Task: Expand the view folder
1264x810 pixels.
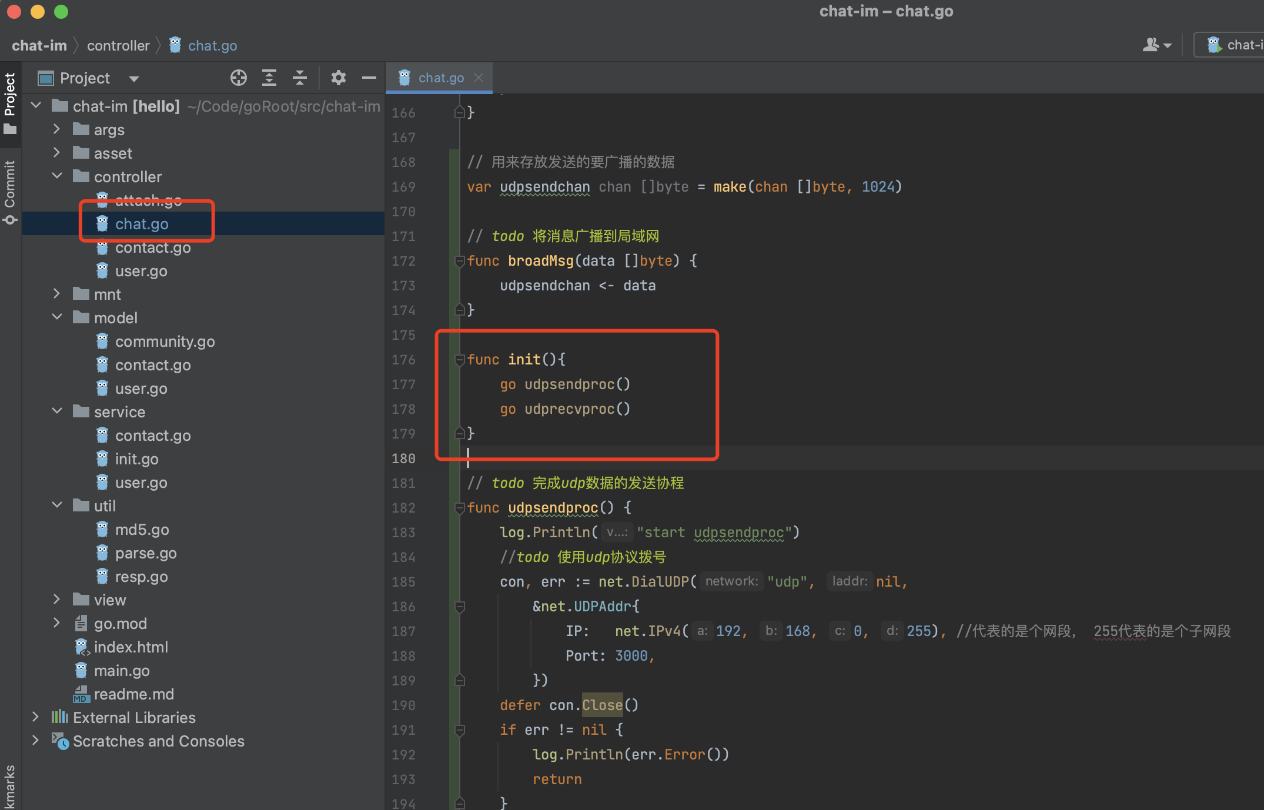Action: [x=57, y=600]
